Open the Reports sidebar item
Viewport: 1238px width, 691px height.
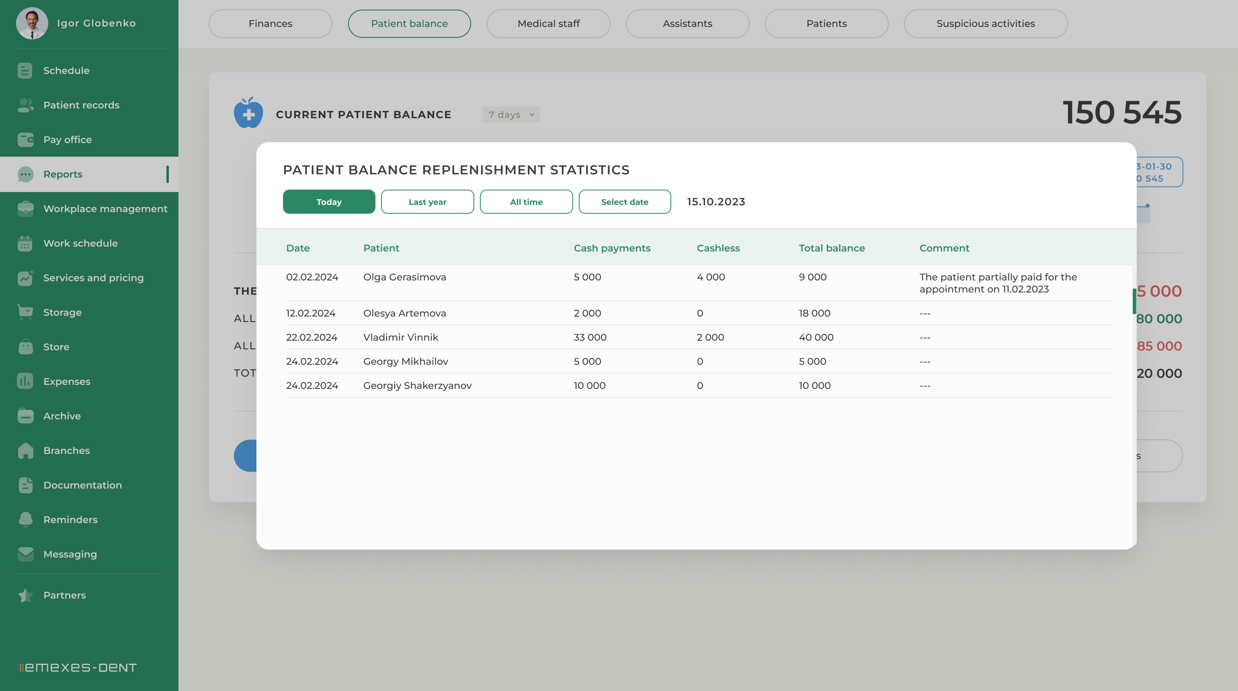[x=89, y=174]
